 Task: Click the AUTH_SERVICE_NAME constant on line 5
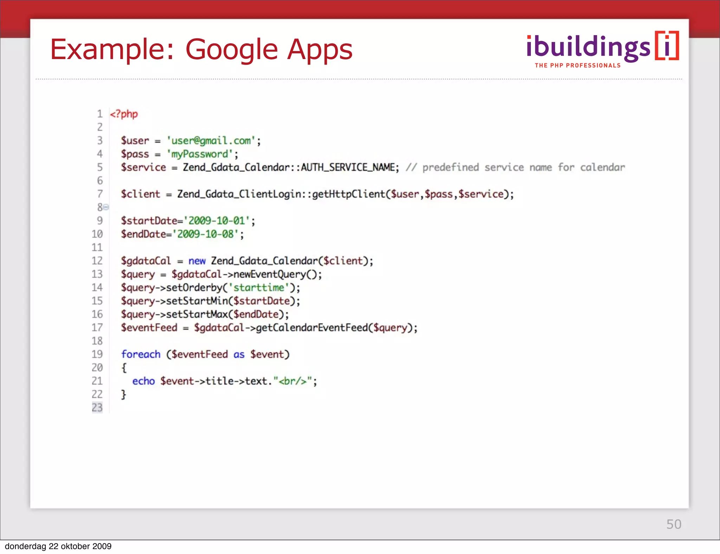(x=348, y=167)
